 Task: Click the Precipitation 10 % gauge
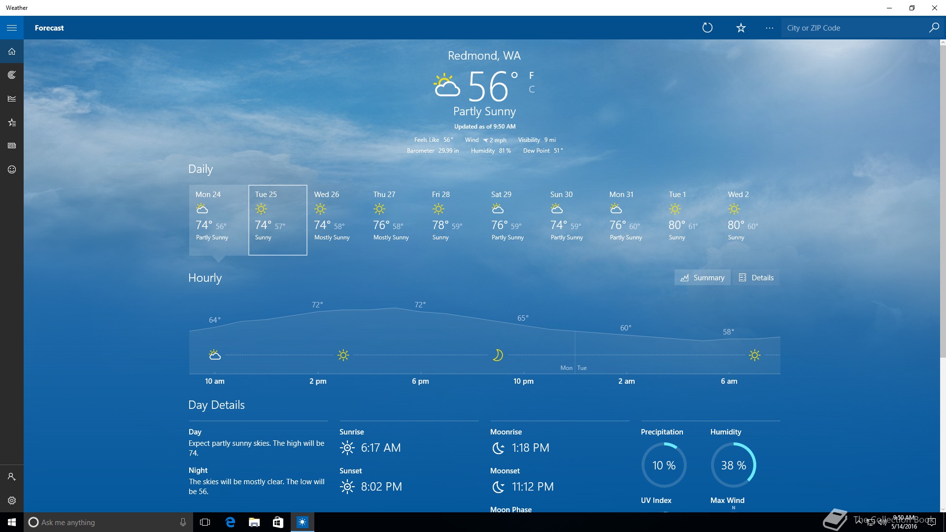664,465
